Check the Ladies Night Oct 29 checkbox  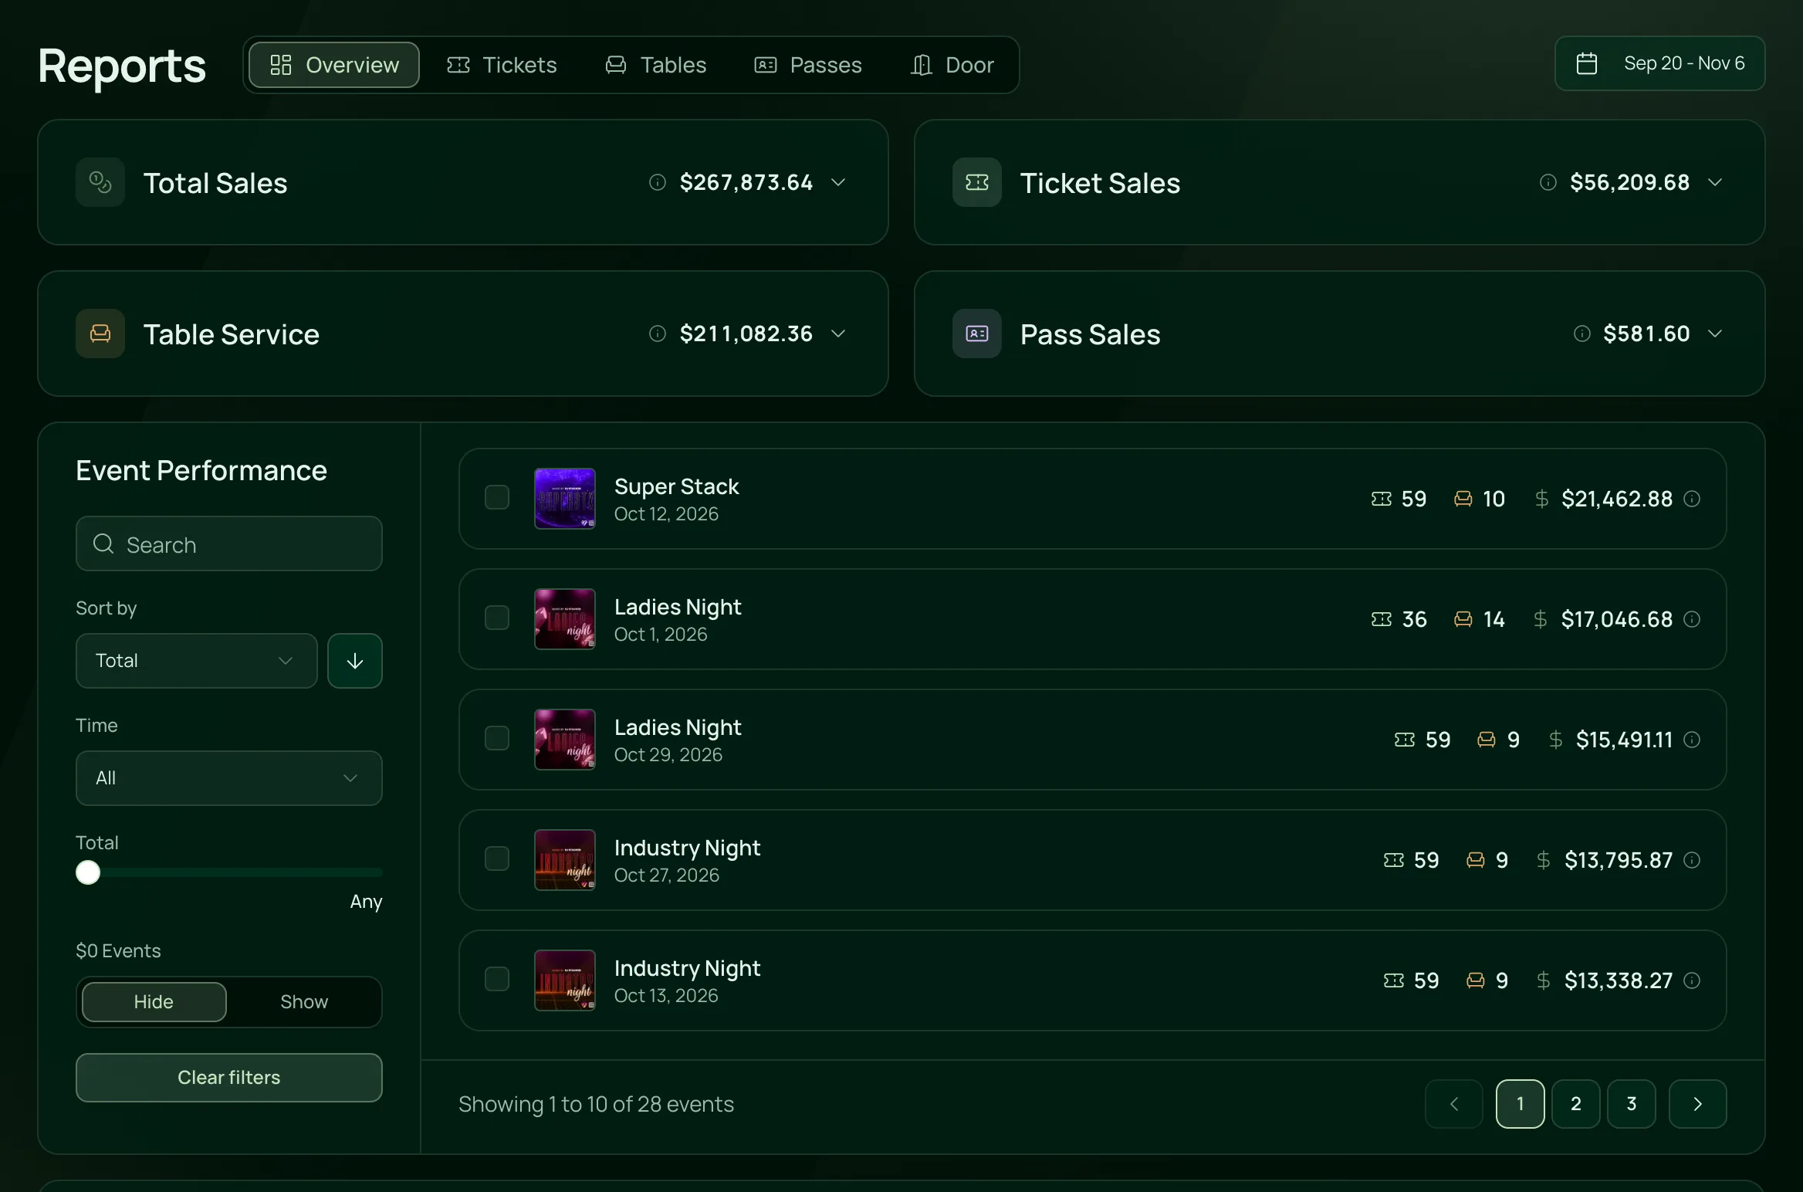(x=497, y=738)
